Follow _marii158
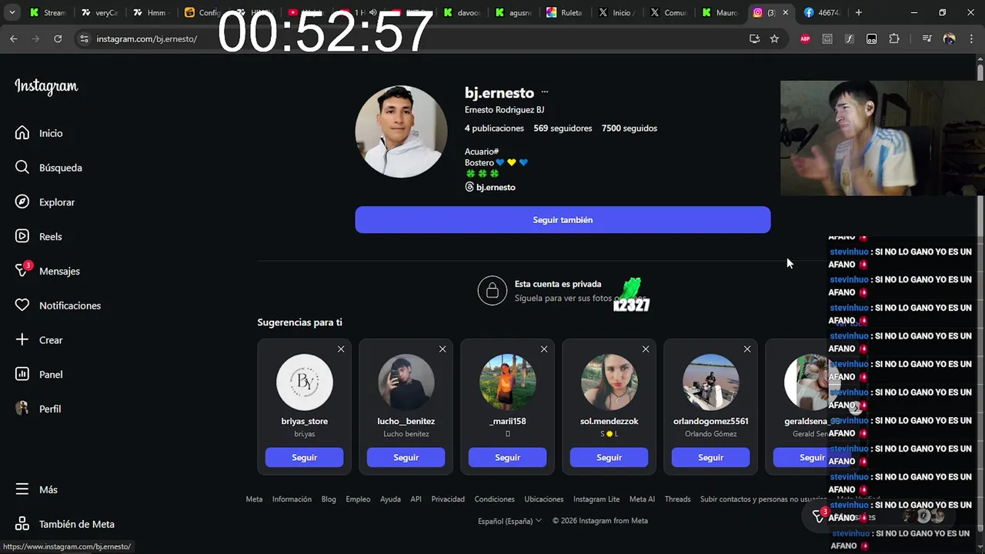The width and height of the screenshot is (985, 554). tap(508, 457)
